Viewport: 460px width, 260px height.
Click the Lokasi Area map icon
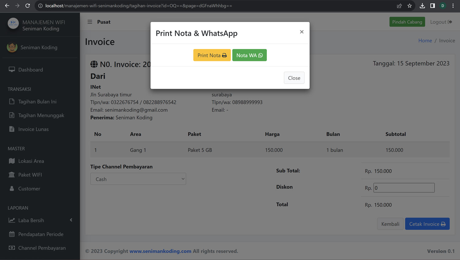click(12, 161)
